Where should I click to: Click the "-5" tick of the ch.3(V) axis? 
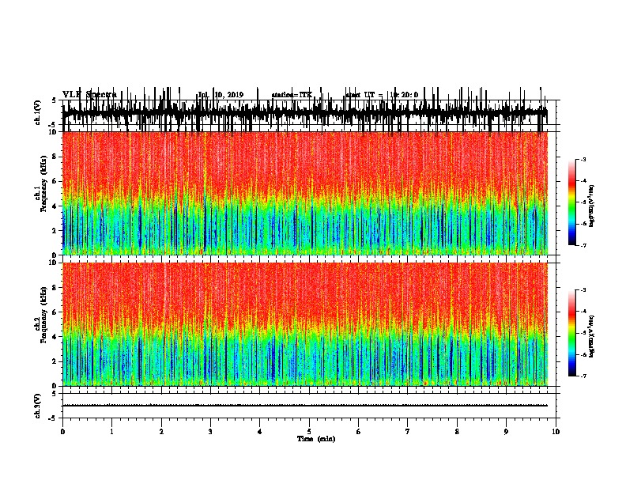pyautogui.click(x=54, y=418)
